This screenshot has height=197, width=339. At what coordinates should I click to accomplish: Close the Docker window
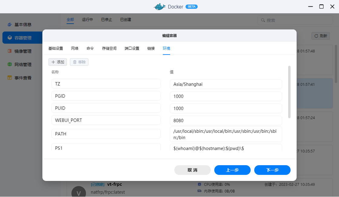pos(332,7)
